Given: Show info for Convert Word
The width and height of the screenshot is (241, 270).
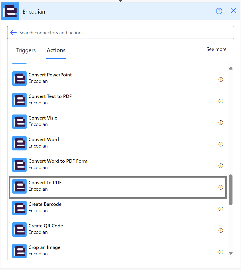Looking at the screenshot, I should (x=221, y=144).
